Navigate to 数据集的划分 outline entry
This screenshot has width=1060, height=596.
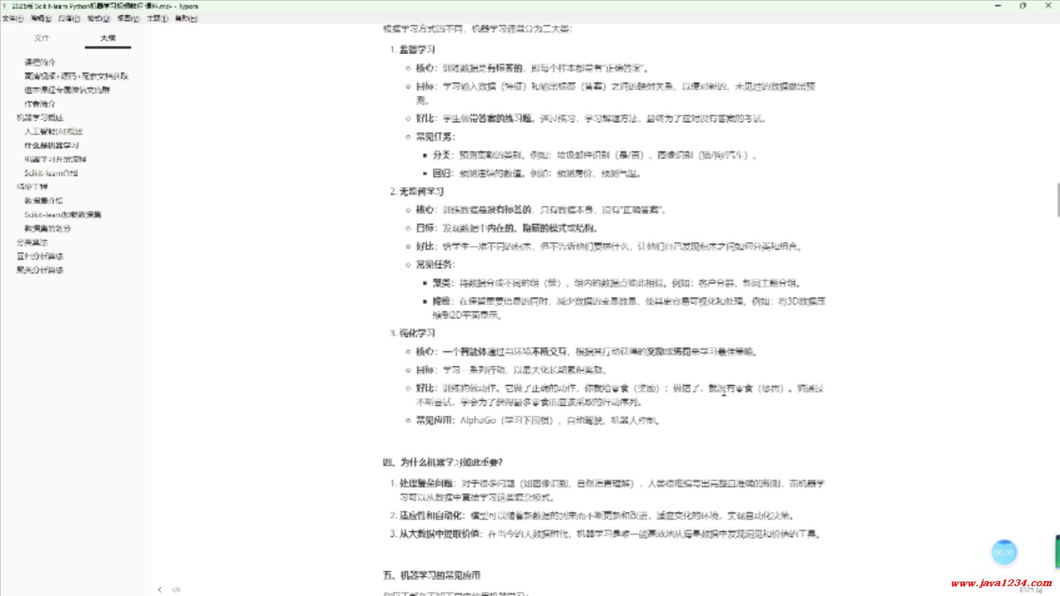click(x=47, y=228)
